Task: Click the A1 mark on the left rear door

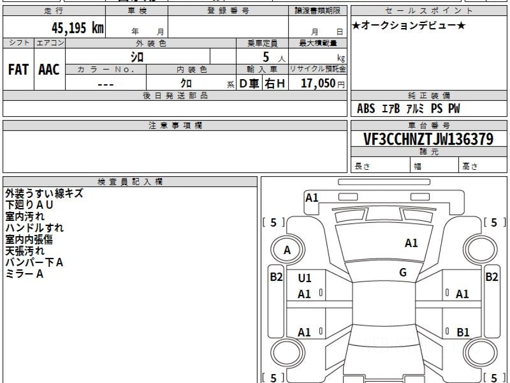Action: tap(304, 332)
